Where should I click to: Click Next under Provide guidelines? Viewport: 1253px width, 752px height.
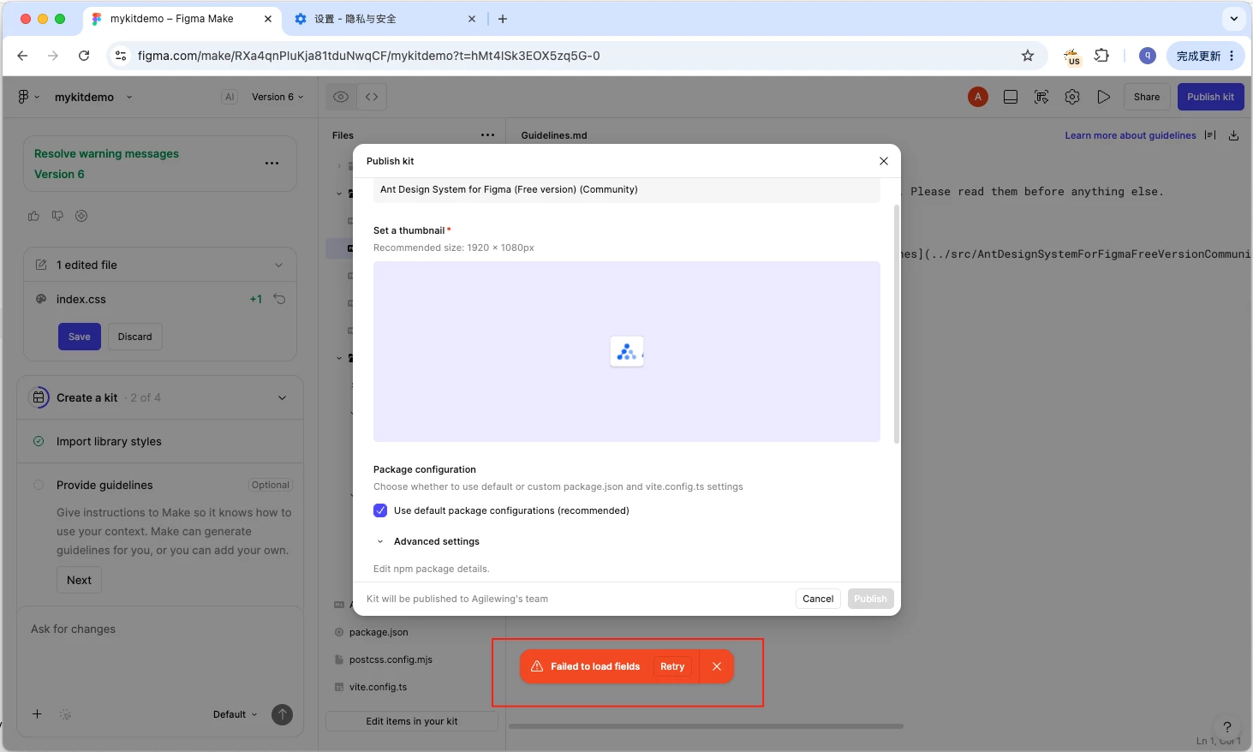pos(80,580)
